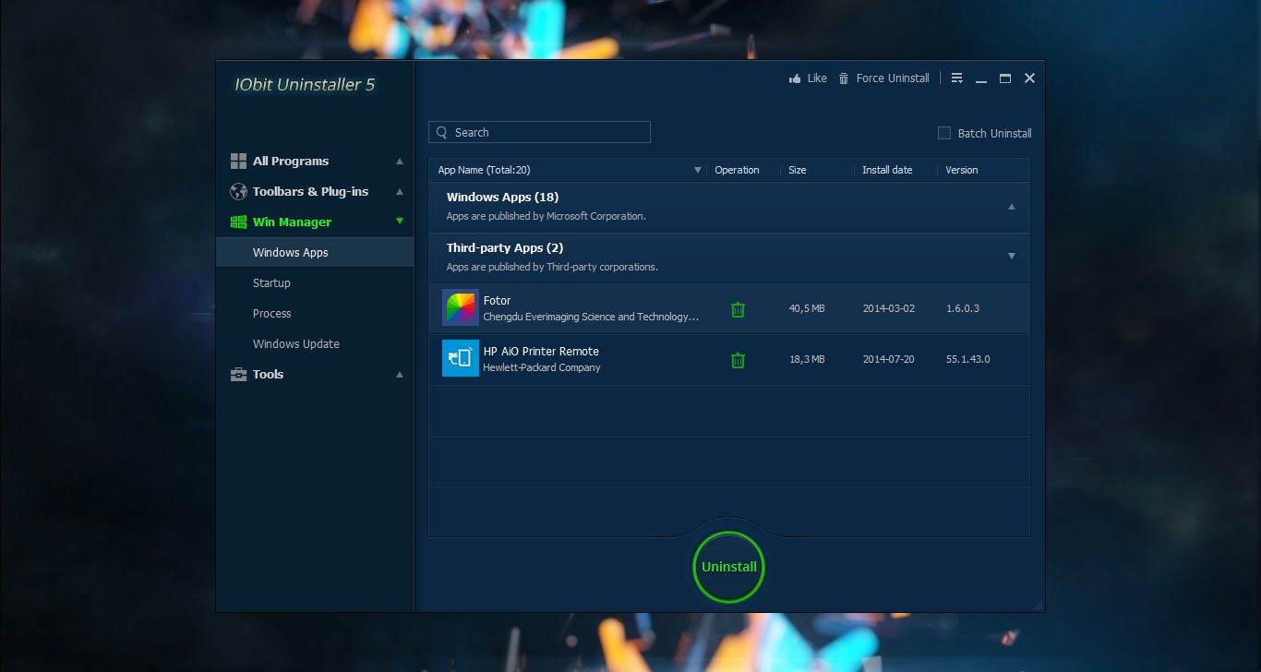Click version 1.6.0.3 cell

point(963,308)
